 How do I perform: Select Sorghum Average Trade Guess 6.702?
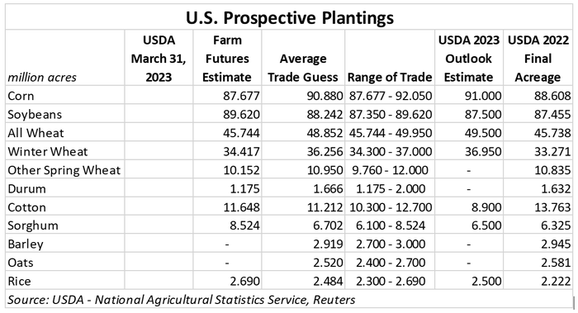point(328,225)
